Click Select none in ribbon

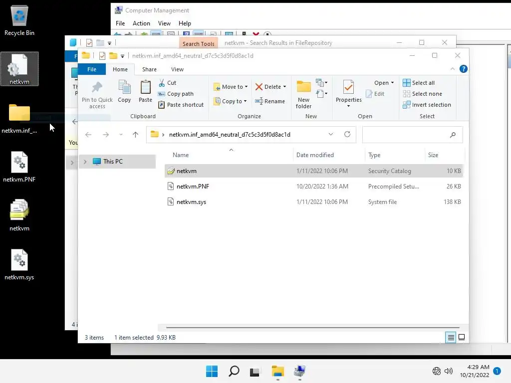click(x=423, y=94)
